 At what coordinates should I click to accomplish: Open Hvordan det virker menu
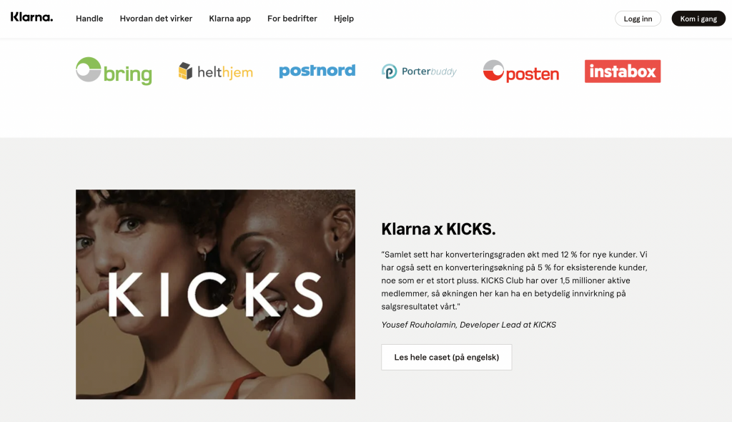coord(156,19)
